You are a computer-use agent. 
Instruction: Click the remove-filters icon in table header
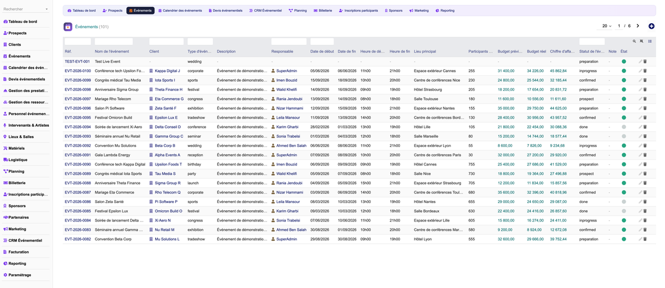(x=642, y=42)
